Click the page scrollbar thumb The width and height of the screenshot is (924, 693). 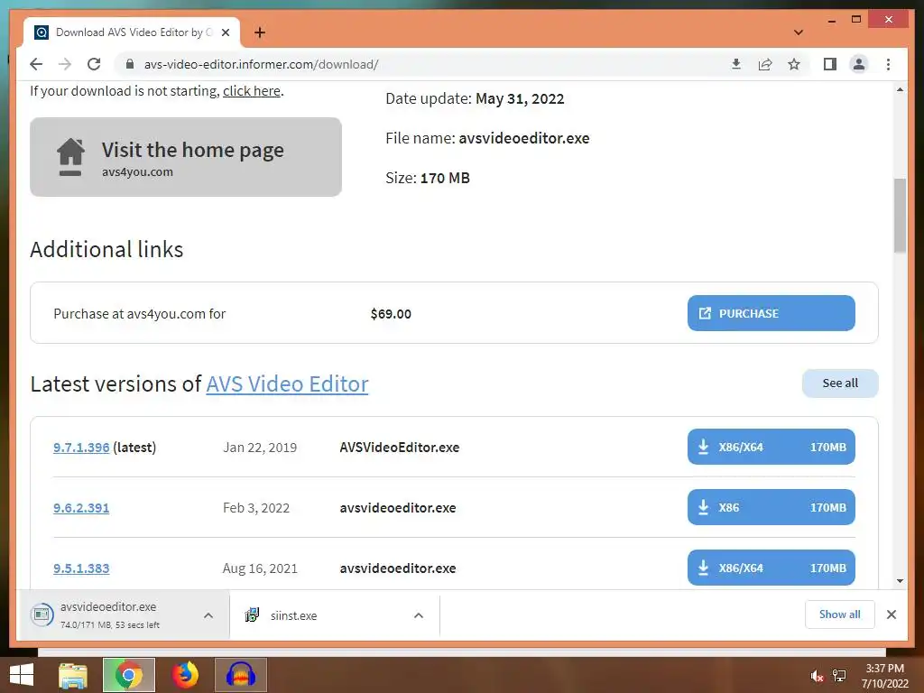tap(900, 216)
